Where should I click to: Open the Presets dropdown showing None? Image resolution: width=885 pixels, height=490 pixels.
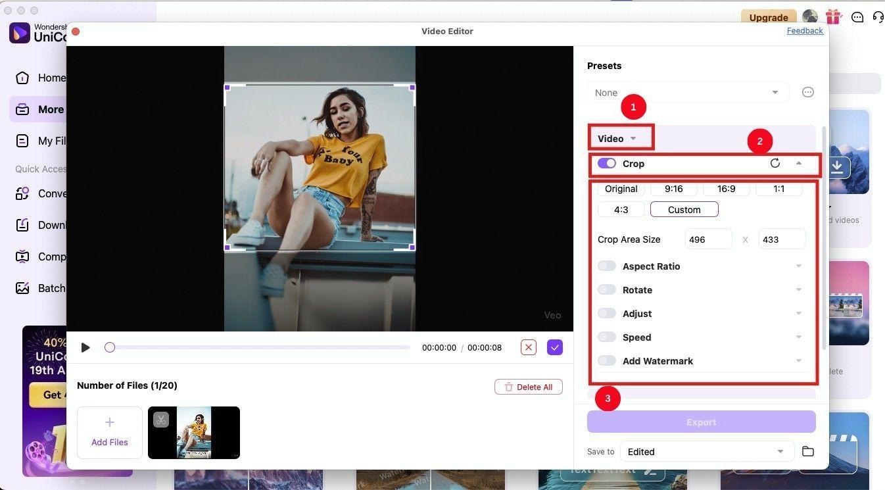[688, 93]
